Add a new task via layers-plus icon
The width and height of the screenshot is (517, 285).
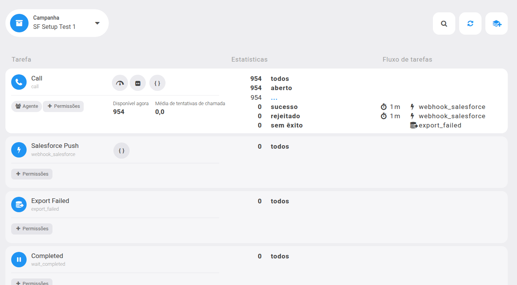click(x=497, y=23)
